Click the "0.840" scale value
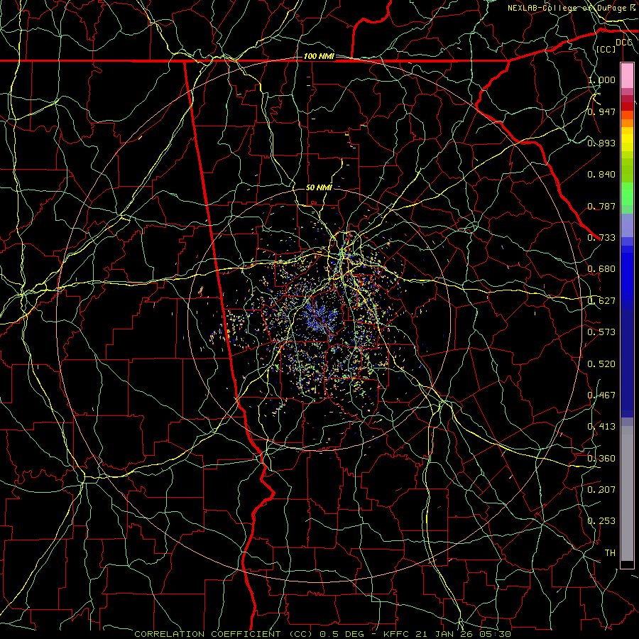 click(601, 175)
